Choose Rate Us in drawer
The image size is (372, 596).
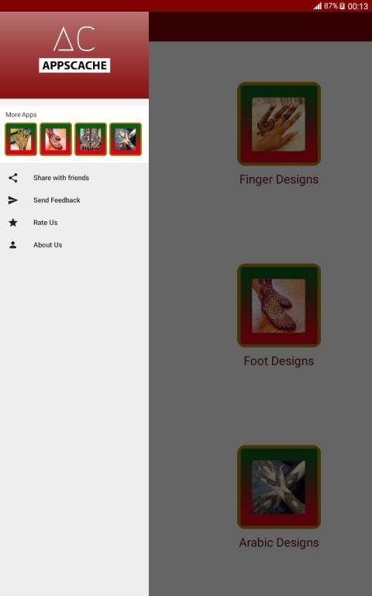pyautogui.click(x=74, y=223)
